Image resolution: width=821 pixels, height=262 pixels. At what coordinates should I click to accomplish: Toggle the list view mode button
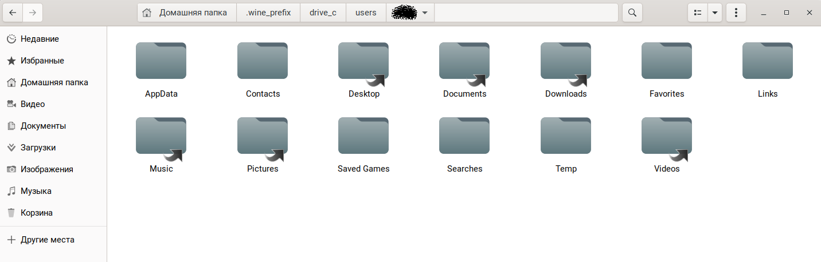[698, 13]
